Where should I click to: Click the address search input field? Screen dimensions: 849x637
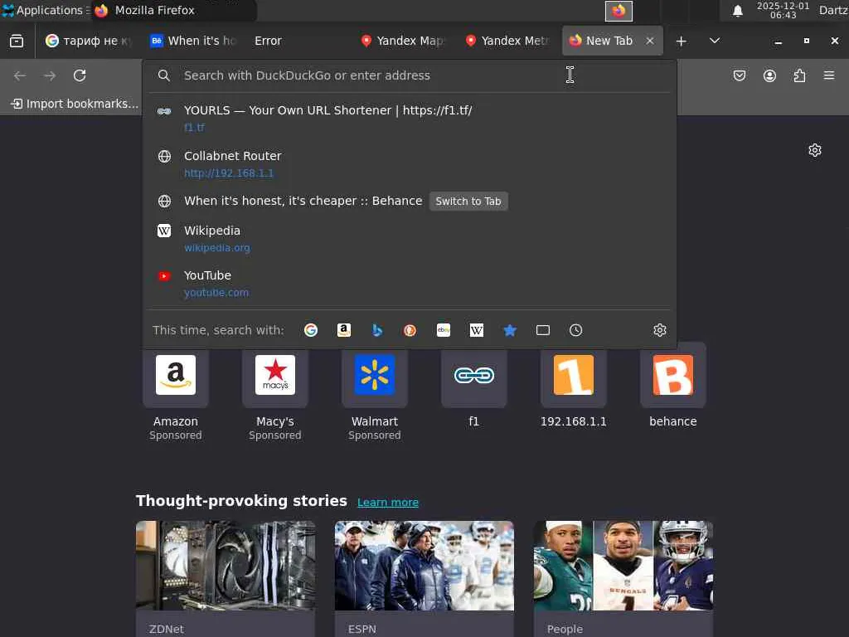coord(410,75)
